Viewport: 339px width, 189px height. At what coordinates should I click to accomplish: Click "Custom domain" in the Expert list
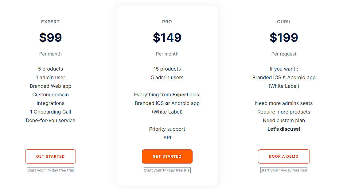tap(50, 94)
